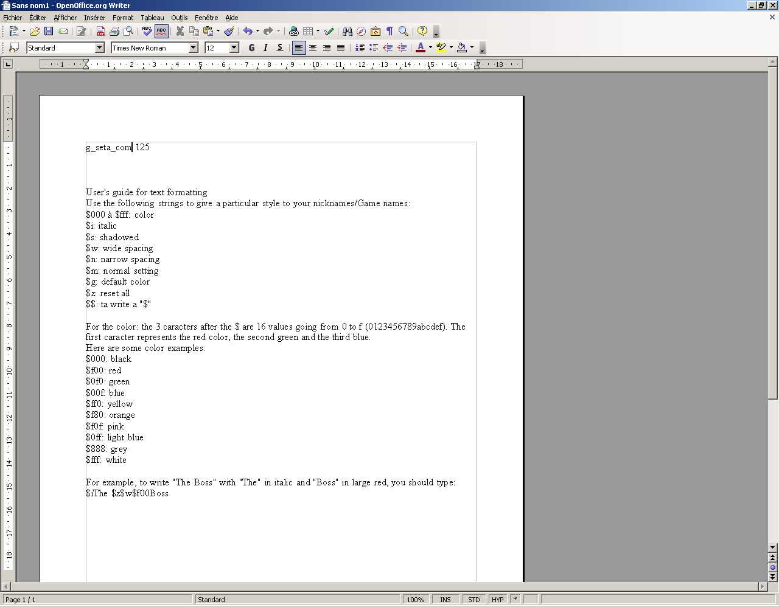This screenshot has width=779, height=607.
Task: Open a file with the folder icon
Action: pyautogui.click(x=35, y=31)
